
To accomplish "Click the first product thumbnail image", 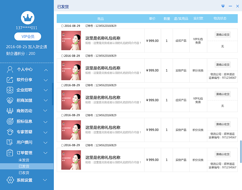I will point(71,40).
